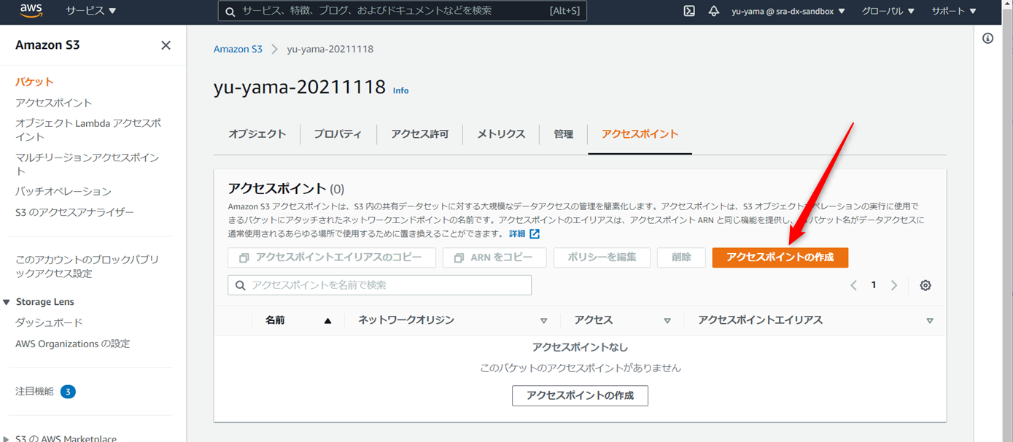Open the サポート dropdown menu
Image resolution: width=1013 pixels, height=442 pixels.
click(x=954, y=11)
